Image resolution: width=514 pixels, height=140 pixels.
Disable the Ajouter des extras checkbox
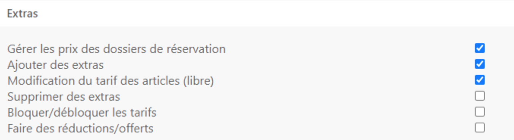tap(480, 64)
